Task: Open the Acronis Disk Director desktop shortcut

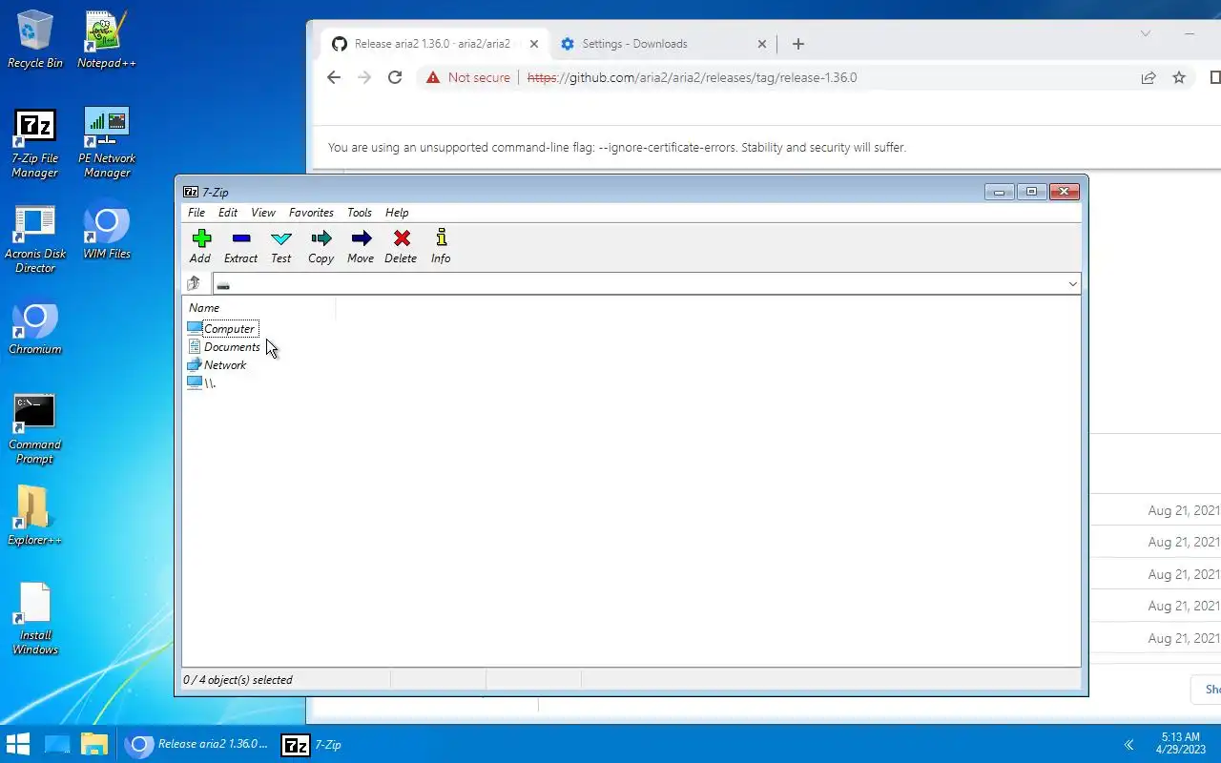Action: [x=35, y=238]
